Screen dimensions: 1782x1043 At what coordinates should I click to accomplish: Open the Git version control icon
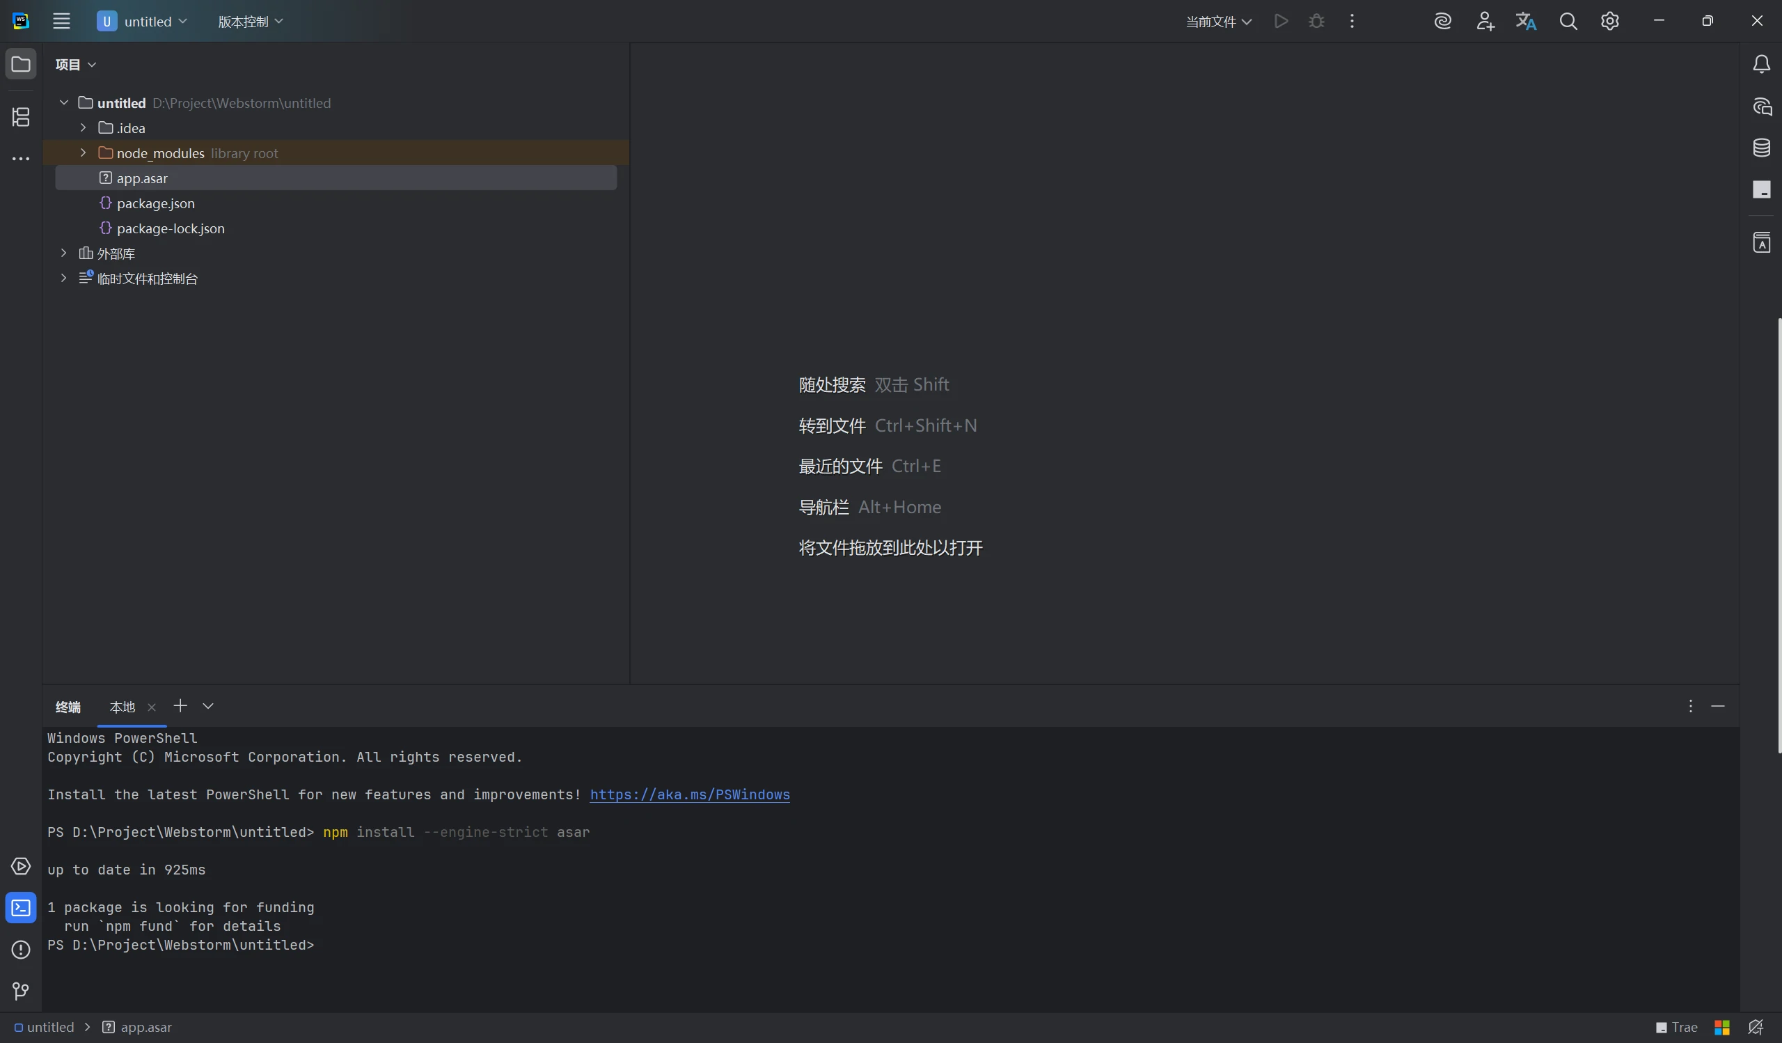20,991
